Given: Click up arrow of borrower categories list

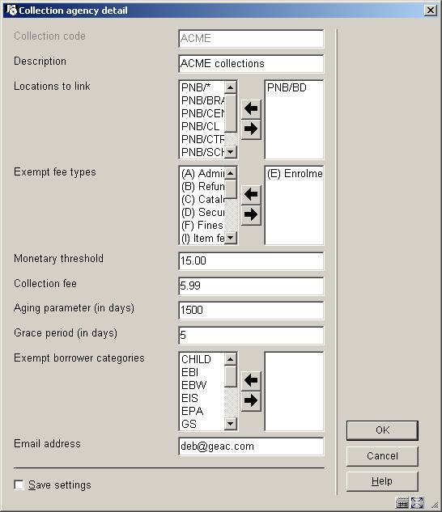Looking at the screenshot, I should tap(231, 359).
